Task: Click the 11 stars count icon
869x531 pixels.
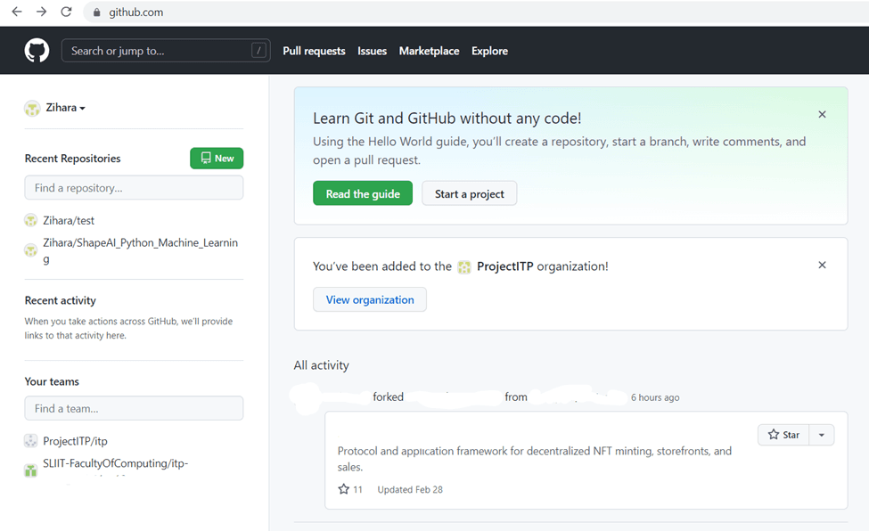Action: coord(344,489)
